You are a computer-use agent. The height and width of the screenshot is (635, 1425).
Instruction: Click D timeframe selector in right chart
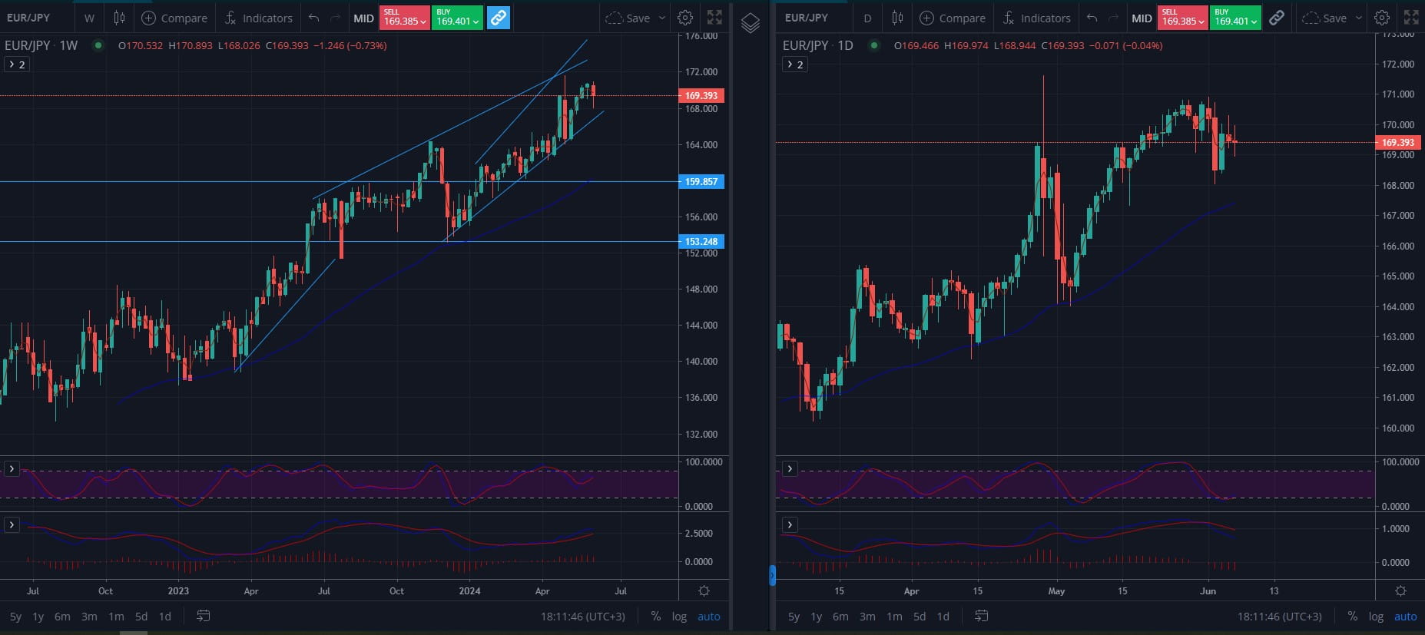point(868,18)
